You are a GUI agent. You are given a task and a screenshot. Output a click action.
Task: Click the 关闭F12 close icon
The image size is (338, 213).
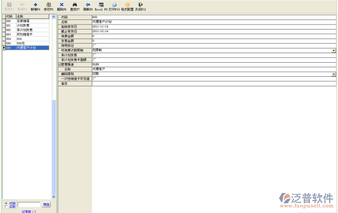coord(140,5)
